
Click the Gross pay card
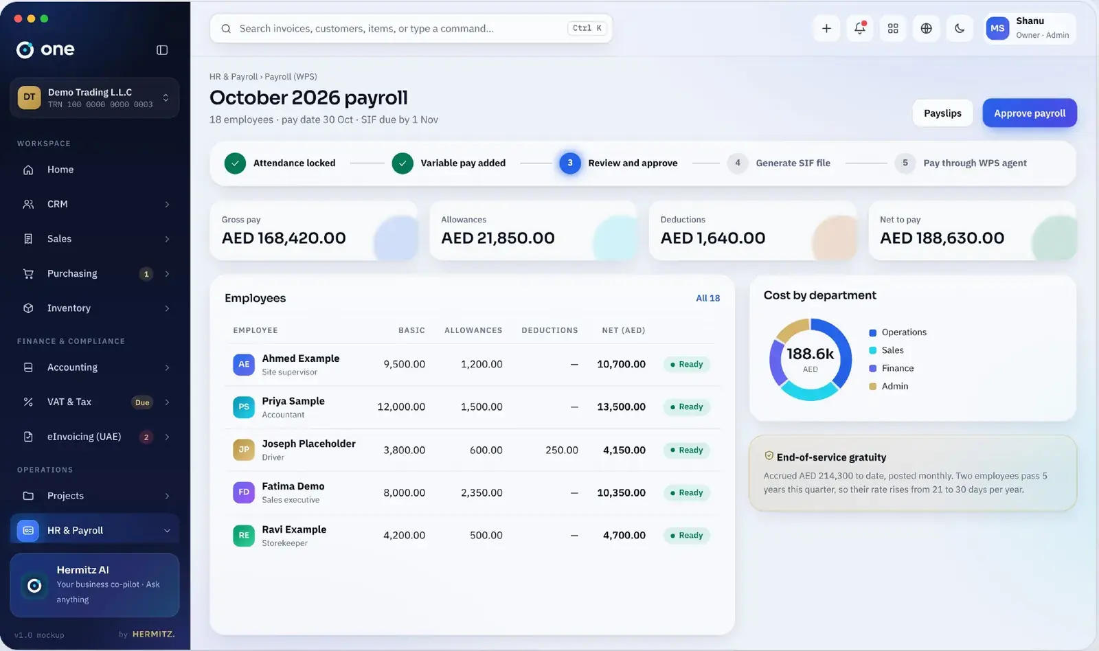pyautogui.click(x=313, y=231)
